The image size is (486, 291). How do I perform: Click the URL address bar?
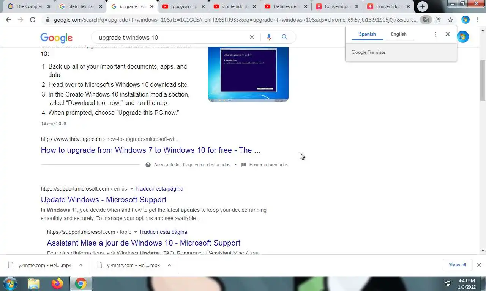[235, 20]
